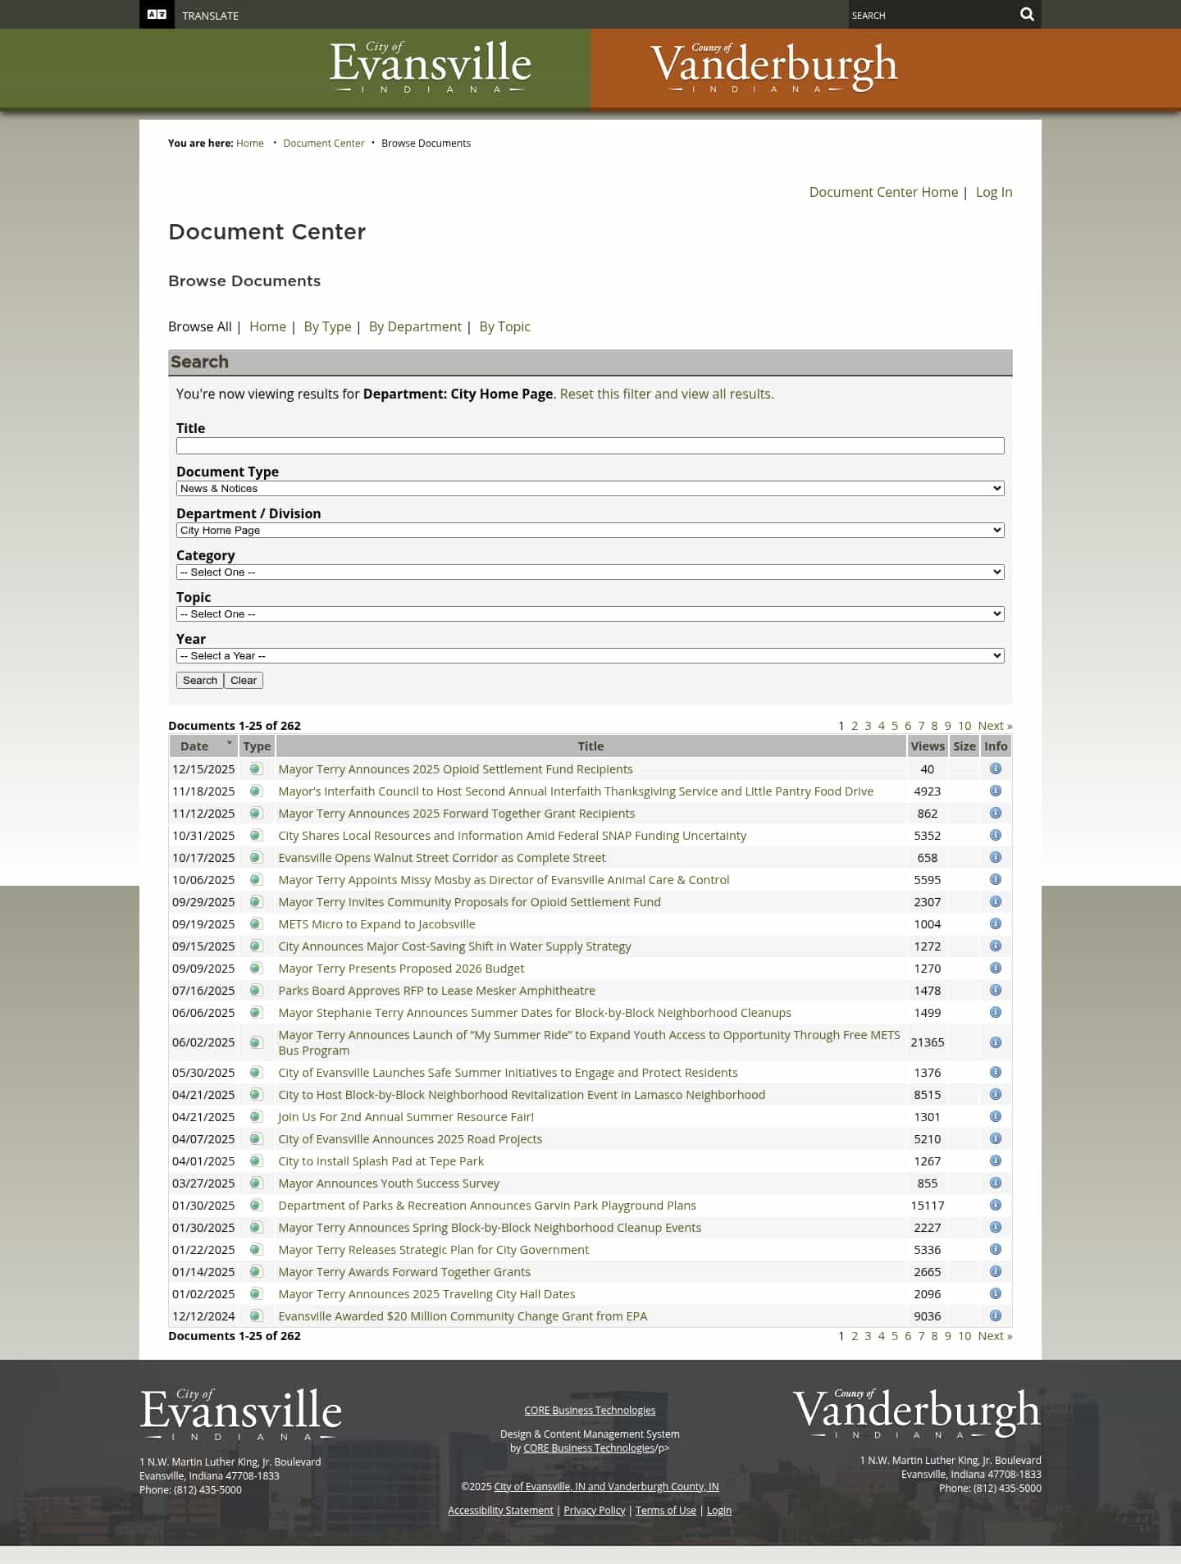Sort by the Size column header
The image size is (1181, 1564).
click(964, 746)
